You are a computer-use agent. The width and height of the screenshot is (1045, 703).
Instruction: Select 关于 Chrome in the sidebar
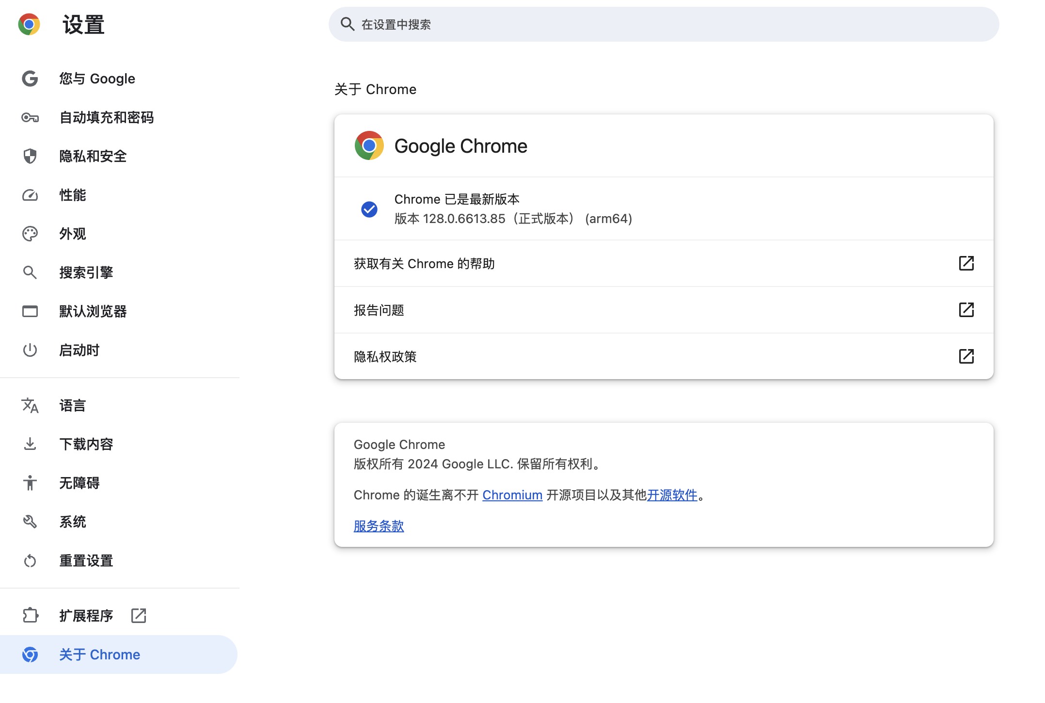tap(119, 655)
